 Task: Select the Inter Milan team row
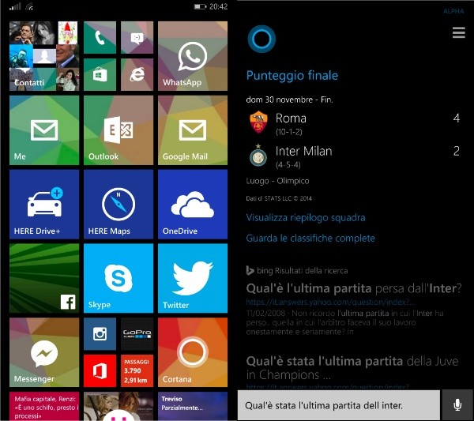click(x=353, y=155)
